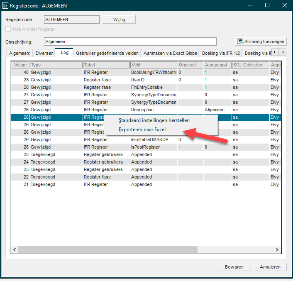Click into the Omschrijving text field

pyautogui.click(x=130, y=42)
